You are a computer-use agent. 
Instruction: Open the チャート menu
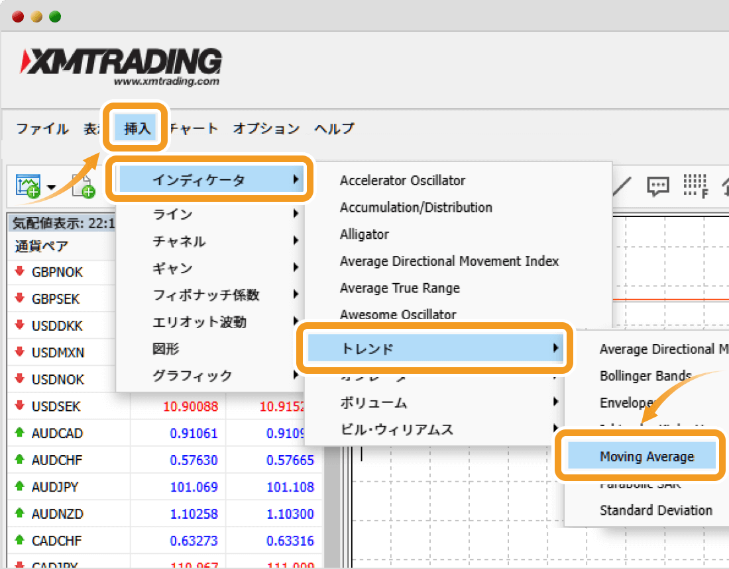194,128
